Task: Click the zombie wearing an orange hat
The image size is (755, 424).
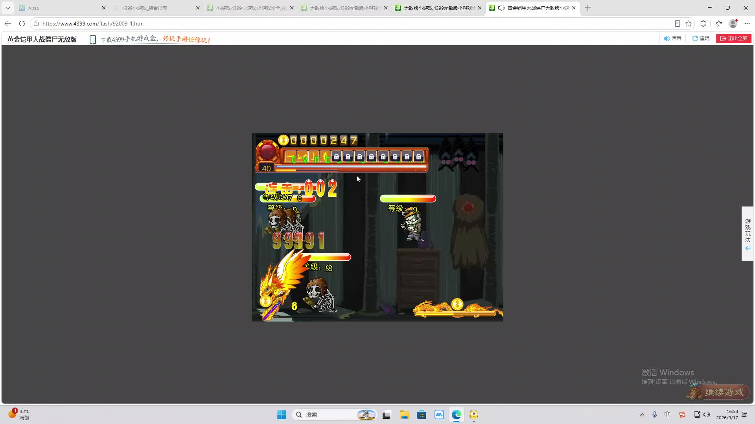Action: coord(412,224)
